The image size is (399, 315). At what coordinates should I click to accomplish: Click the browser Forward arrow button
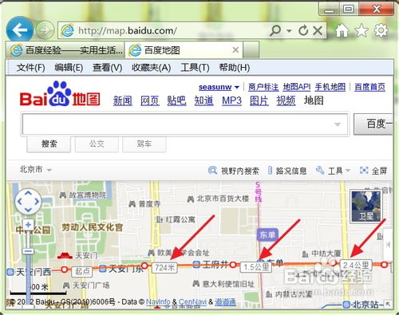point(45,30)
